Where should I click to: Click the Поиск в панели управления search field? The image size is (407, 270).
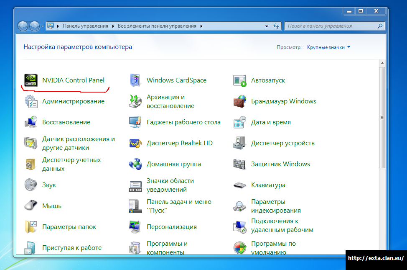point(335,26)
